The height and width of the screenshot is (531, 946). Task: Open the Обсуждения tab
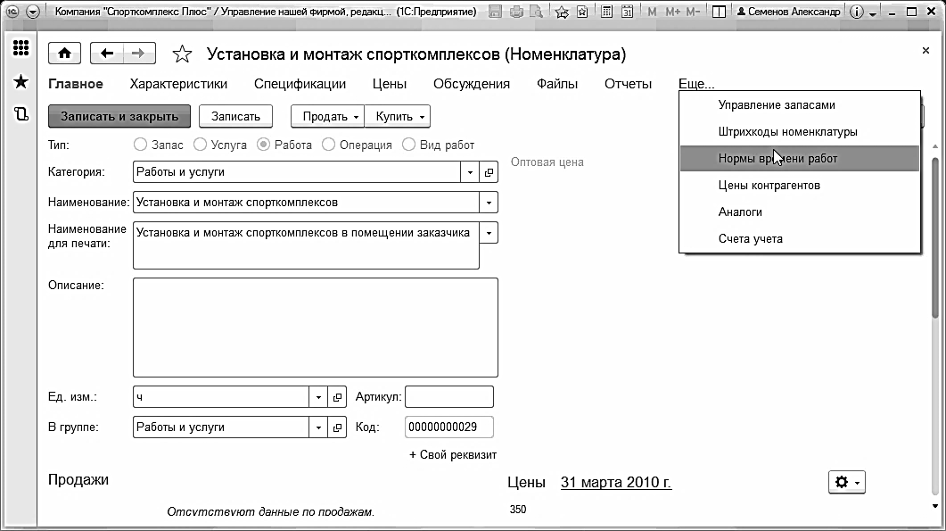[x=472, y=84]
